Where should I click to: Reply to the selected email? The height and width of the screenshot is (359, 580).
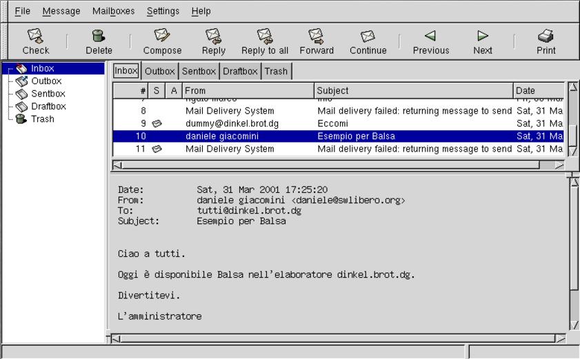point(213,41)
